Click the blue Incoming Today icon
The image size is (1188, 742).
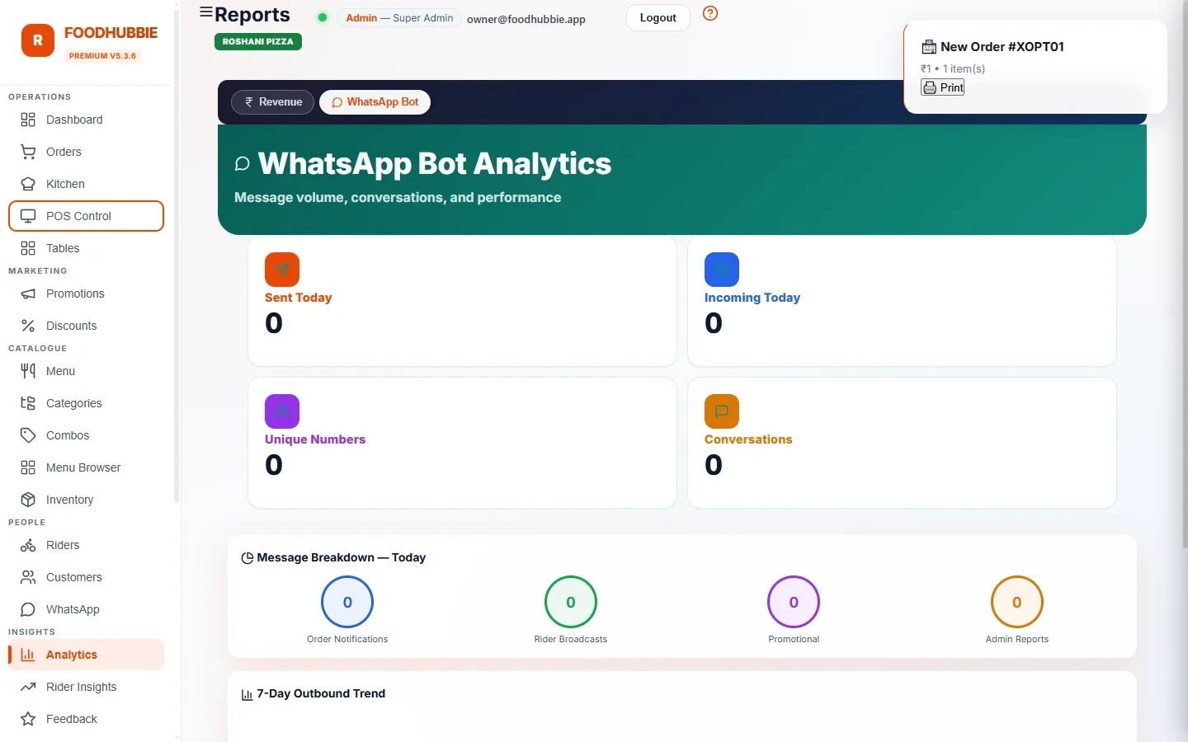coord(722,270)
